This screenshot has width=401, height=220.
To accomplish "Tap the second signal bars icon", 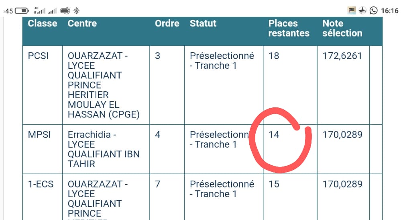I will [52, 10].
